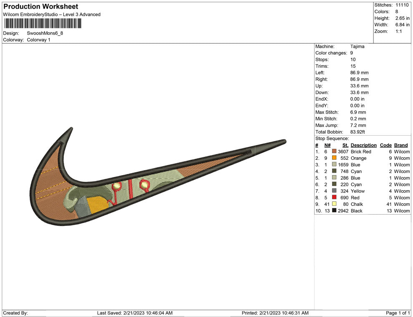Click the stitch count 3607

[343, 151]
